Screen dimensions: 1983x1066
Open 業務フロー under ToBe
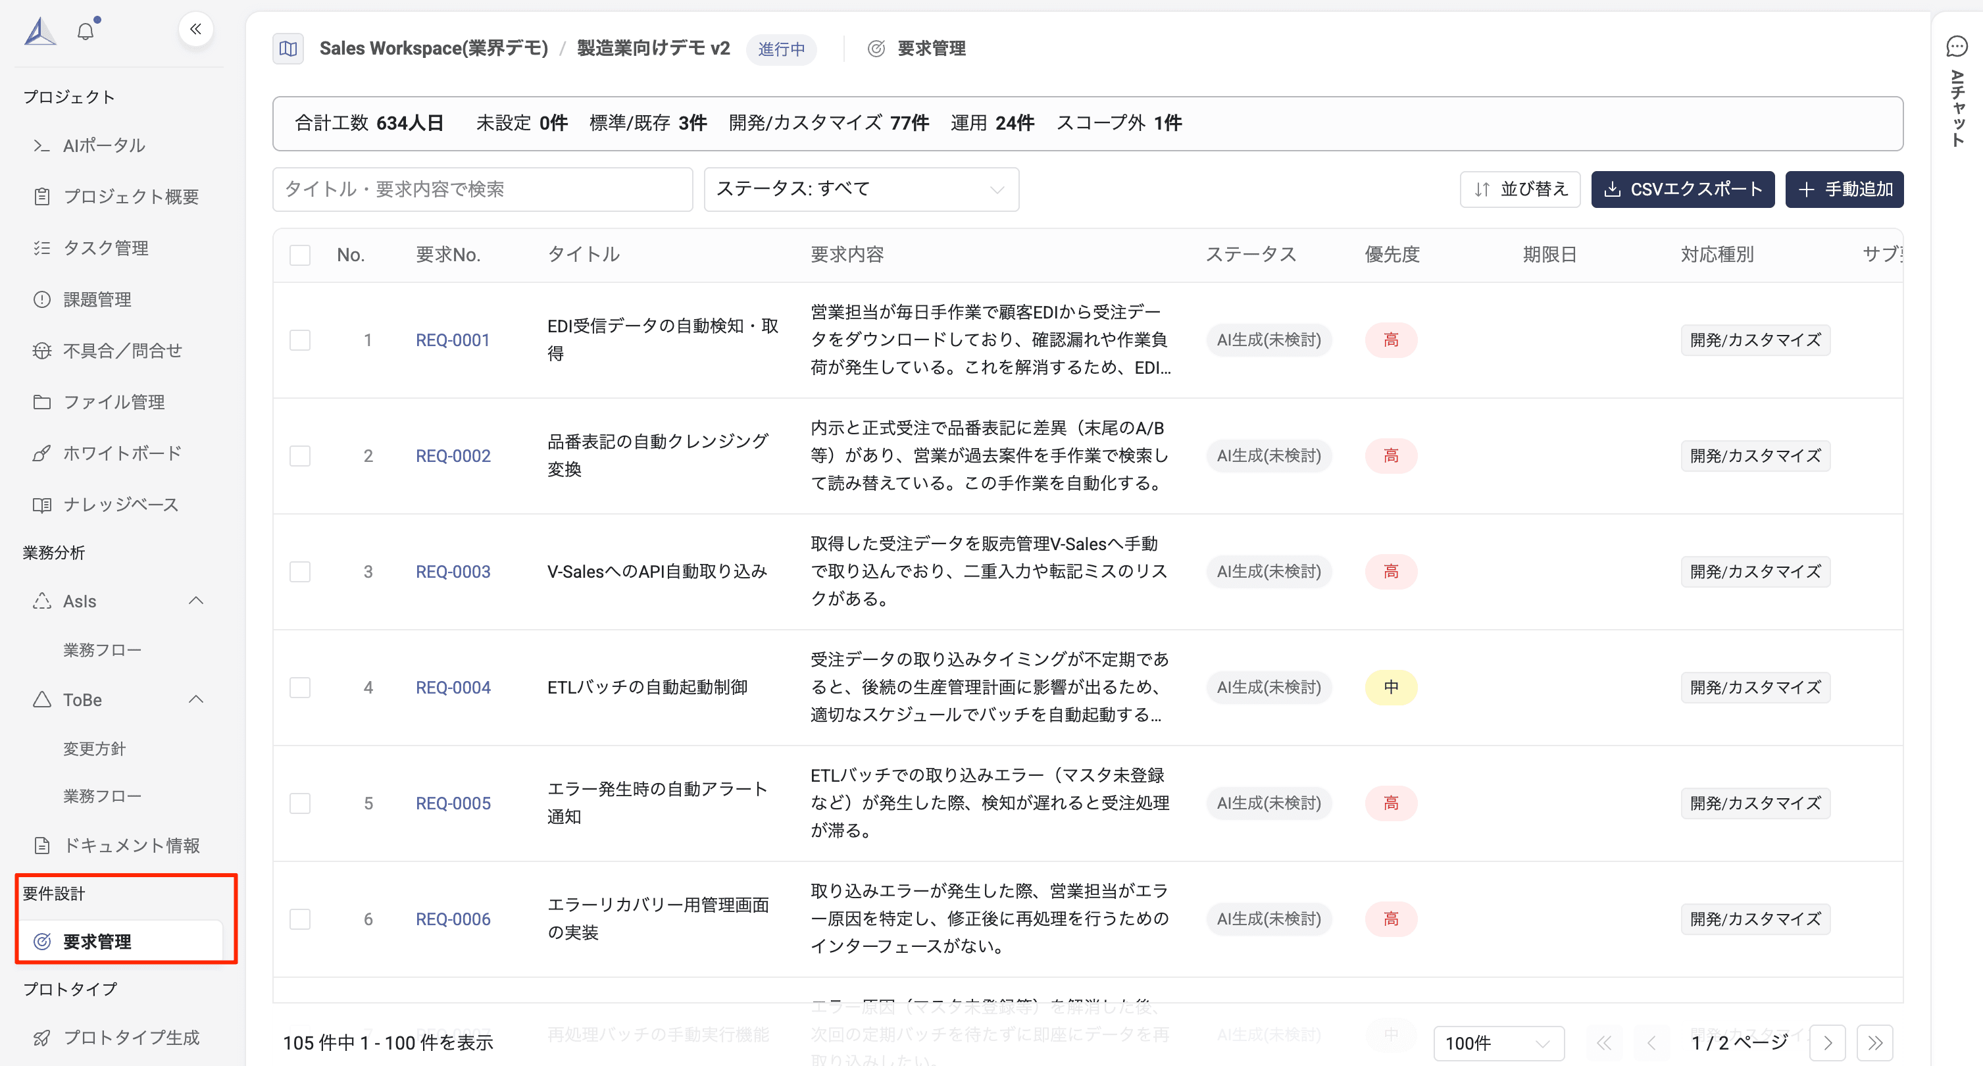(103, 796)
